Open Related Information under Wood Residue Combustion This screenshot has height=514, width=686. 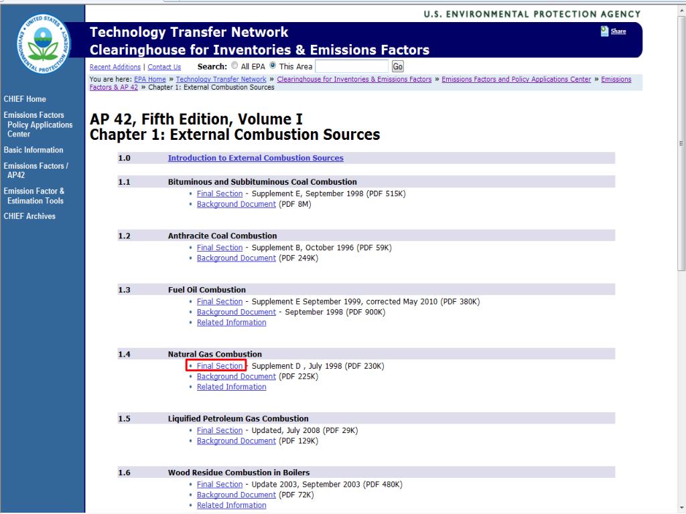(231, 505)
